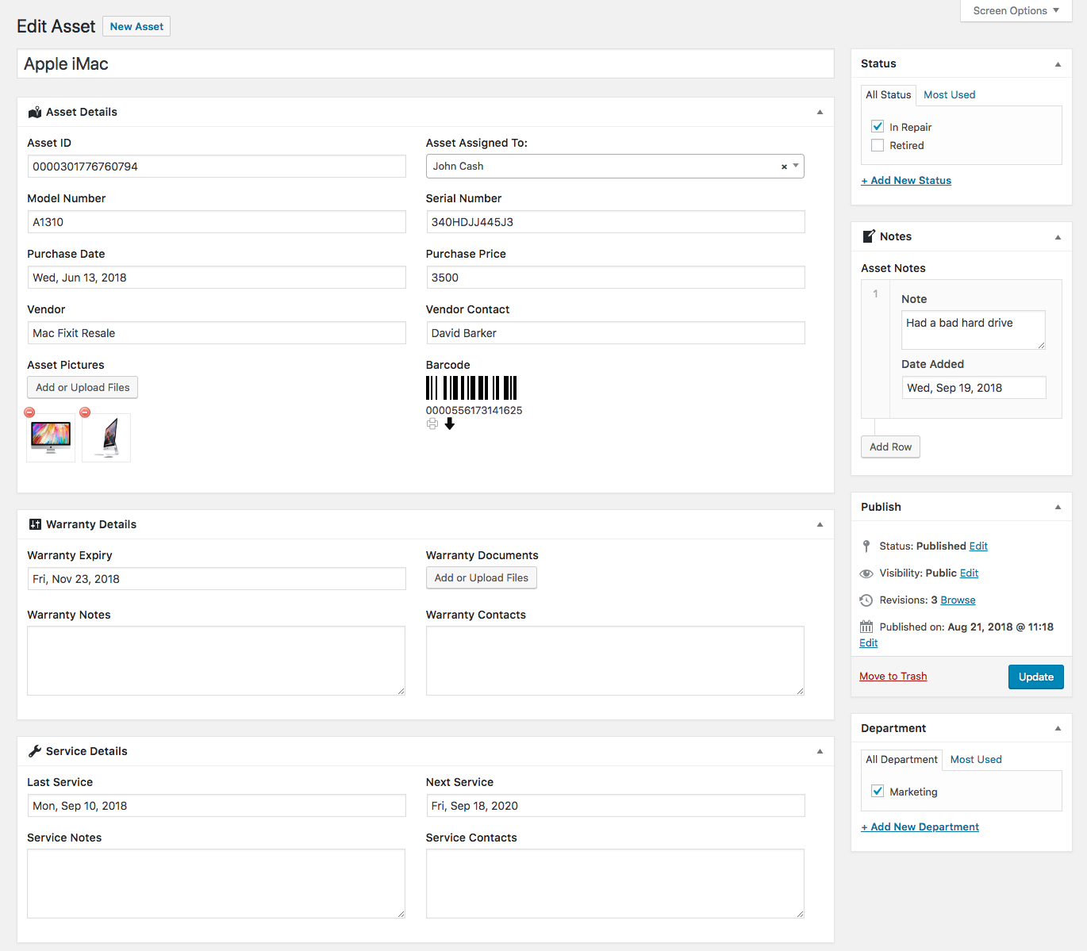Click the Notes panel pencil icon
The width and height of the screenshot is (1087, 951).
click(869, 236)
